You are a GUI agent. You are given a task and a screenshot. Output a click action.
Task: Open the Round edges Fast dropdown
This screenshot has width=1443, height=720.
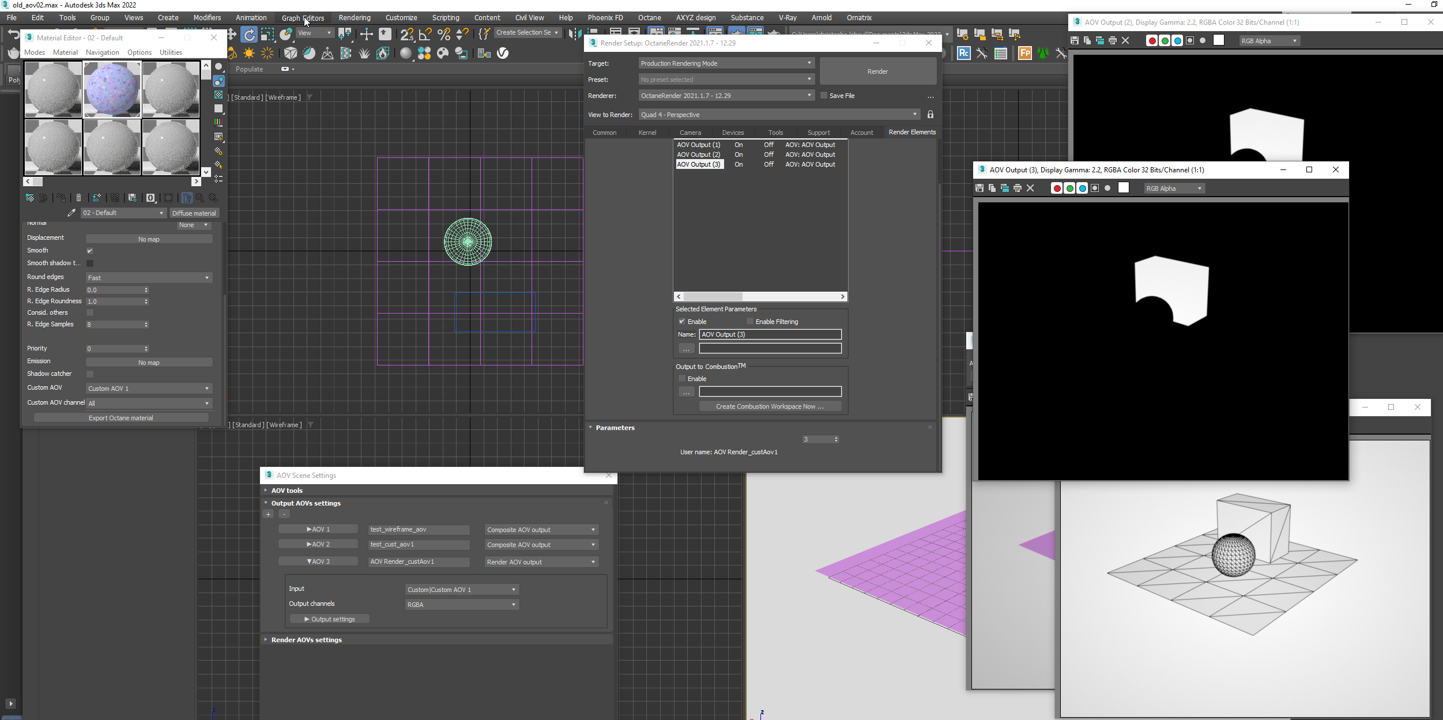(149, 278)
